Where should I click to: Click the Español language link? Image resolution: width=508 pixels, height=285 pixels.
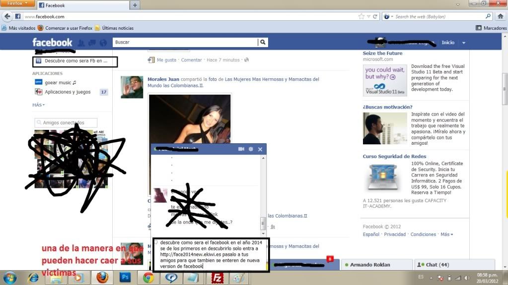tap(371, 234)
